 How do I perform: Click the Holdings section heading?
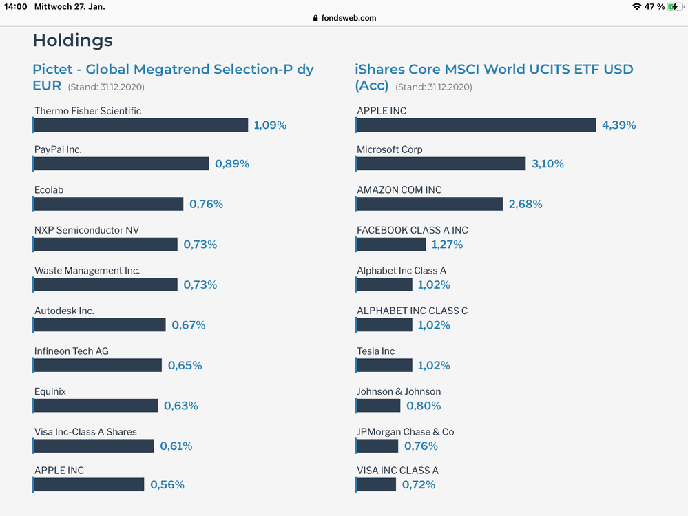(72, 41)
